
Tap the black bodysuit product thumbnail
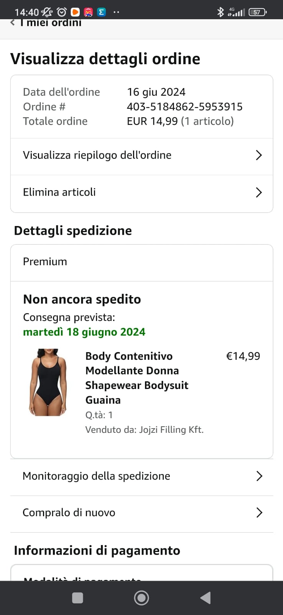[x=48, y=382]
